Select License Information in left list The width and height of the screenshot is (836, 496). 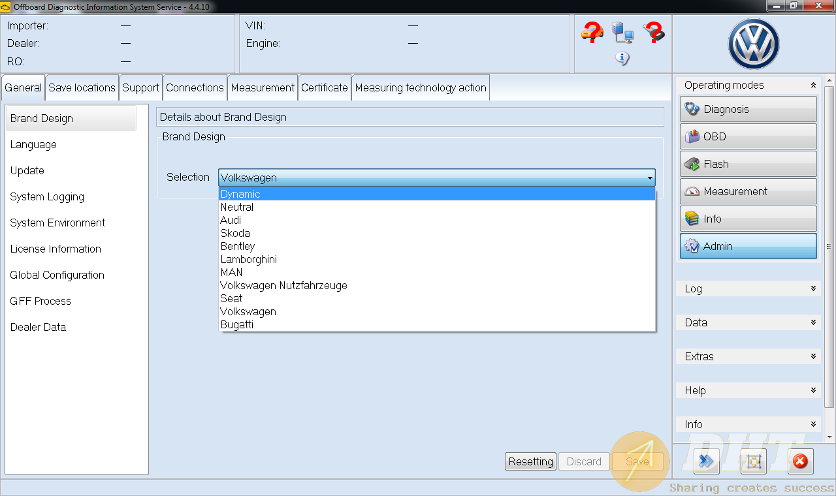[71, 249]
